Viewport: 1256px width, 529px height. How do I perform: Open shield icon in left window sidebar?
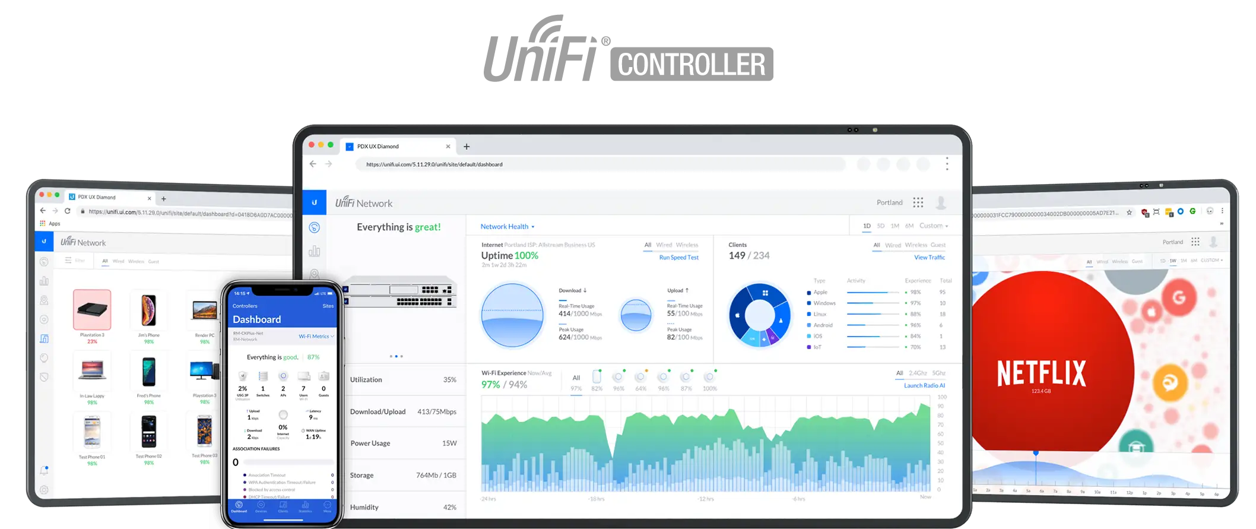[44, 377]
